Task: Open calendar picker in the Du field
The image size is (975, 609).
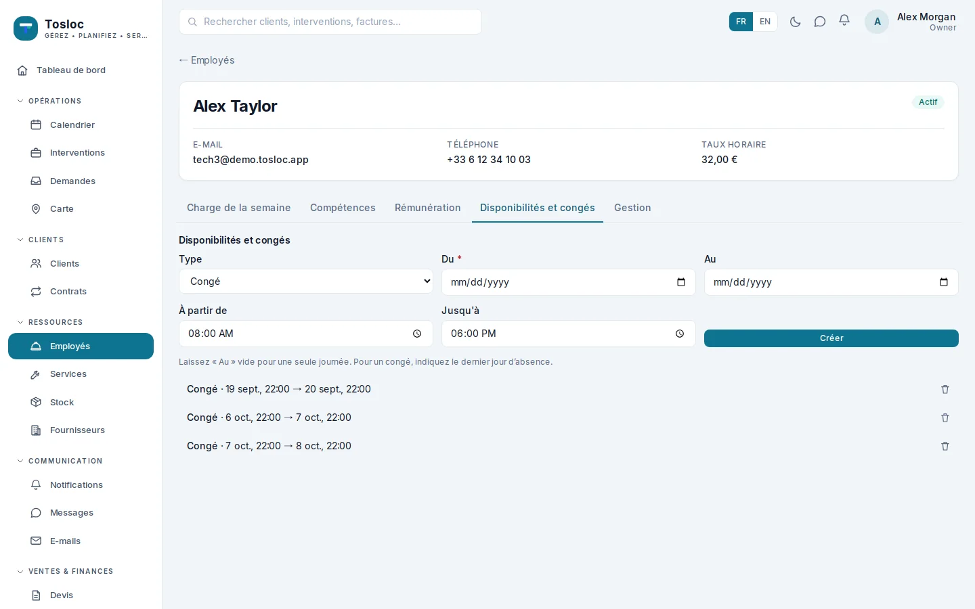Action: (681, 282)
